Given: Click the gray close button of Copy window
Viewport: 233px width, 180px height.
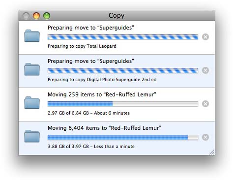Looking at the screenshot, I should coord(26,16).
